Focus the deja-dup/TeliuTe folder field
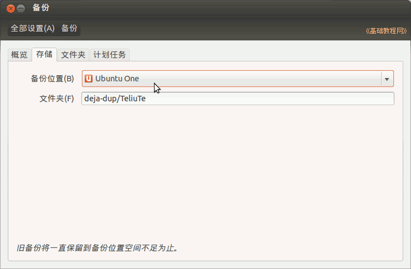The image size is (411, 269). point(238,99)
